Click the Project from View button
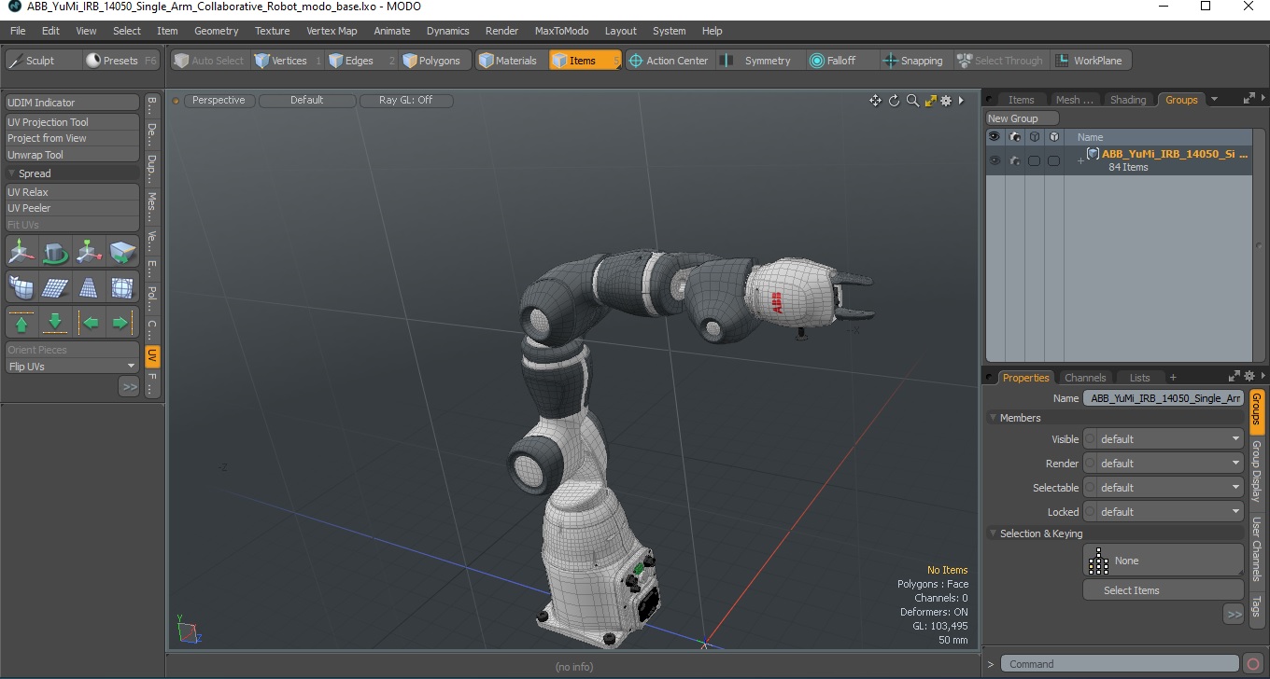Image resolution: width=1270 pixels, height=679 pixels. click(72, 138)
